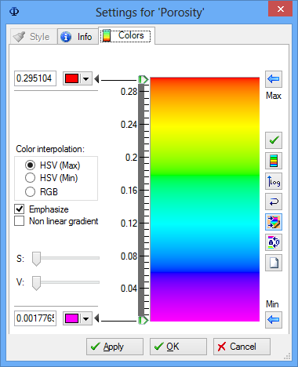Click the V value slider thumb
The height and width of the screenshot is (367, 298).
point(36,283)
